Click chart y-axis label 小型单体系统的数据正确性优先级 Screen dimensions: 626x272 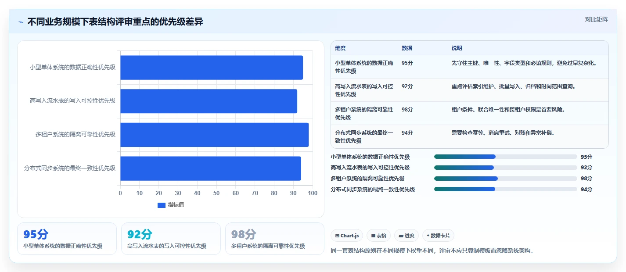(72, 68)
